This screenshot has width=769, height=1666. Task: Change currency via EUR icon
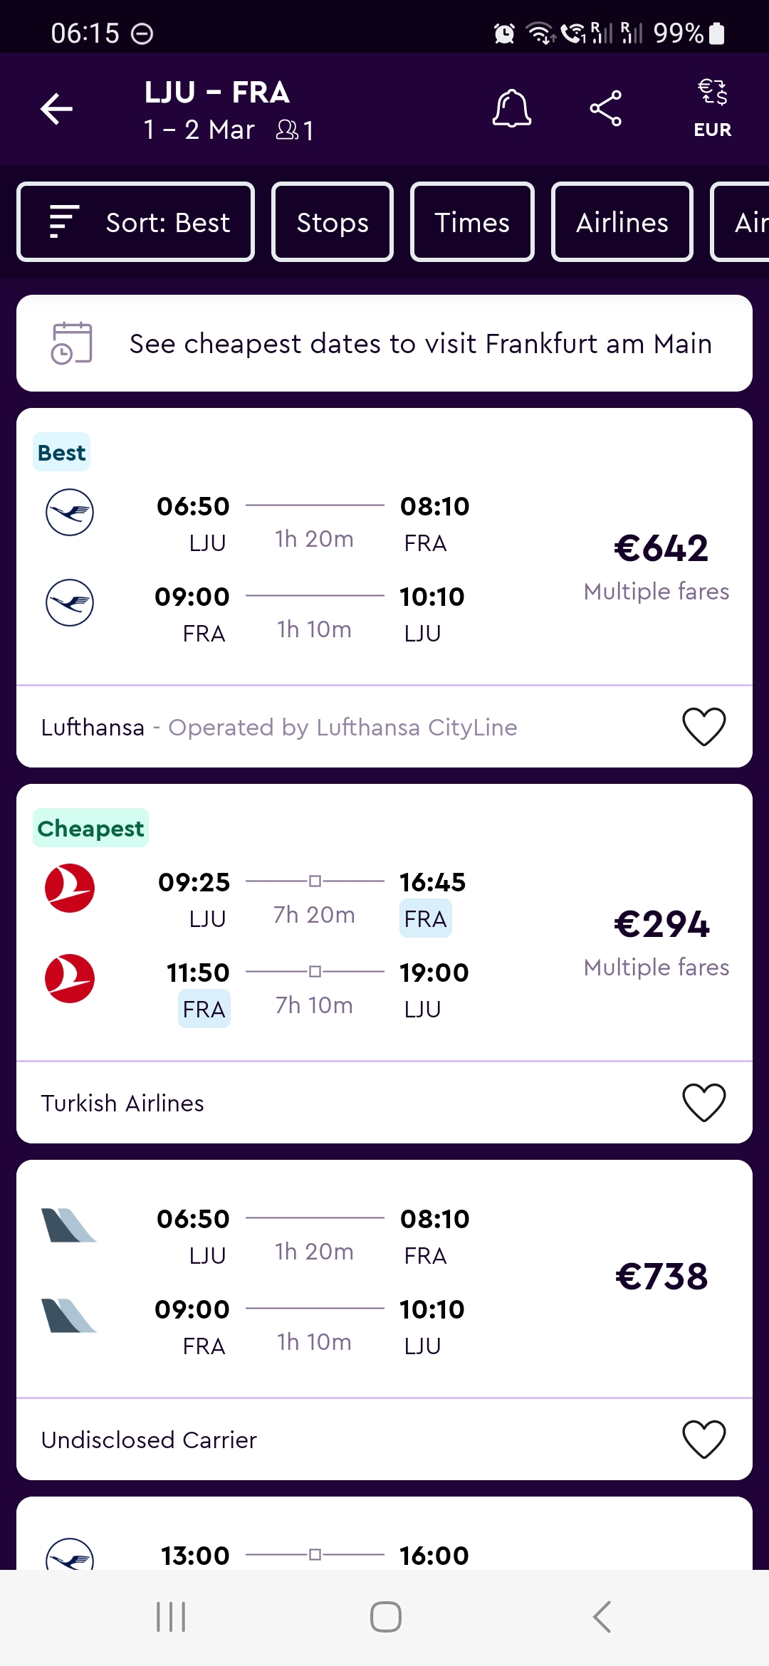(712, 109)
